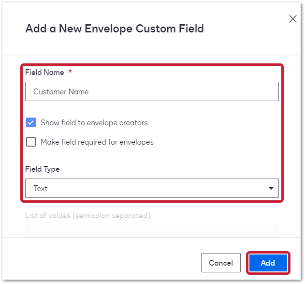Click the dialog title heading
The width and height of the screenshot is (305, 284).
(115, 29)
